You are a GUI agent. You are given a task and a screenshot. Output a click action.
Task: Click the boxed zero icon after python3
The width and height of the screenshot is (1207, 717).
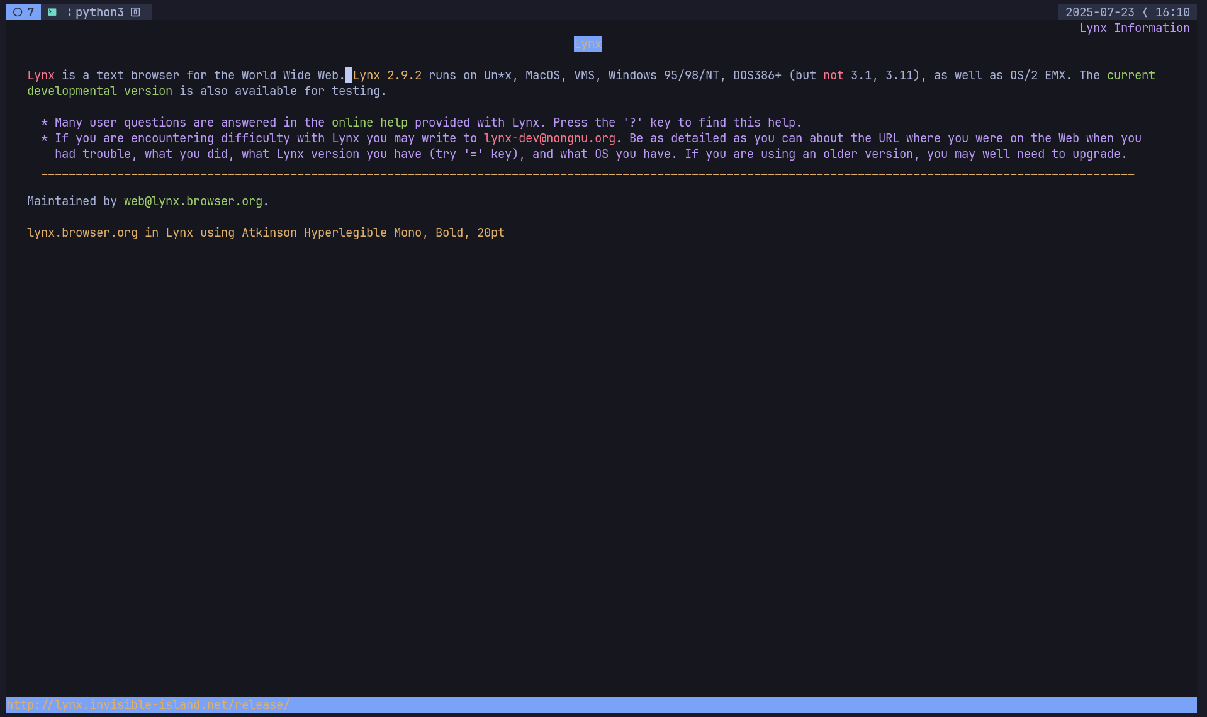[135, 12]
